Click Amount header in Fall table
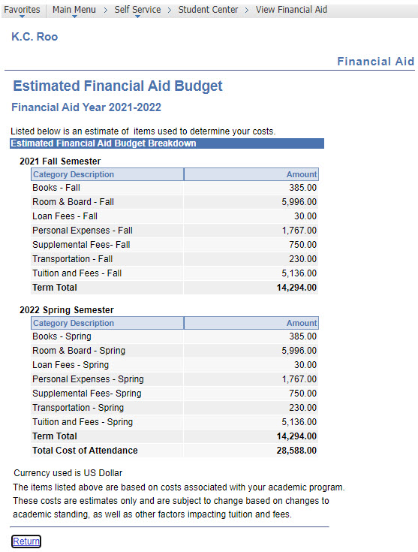418x552 pixels. pyautogui.click(x=251, y=174)
